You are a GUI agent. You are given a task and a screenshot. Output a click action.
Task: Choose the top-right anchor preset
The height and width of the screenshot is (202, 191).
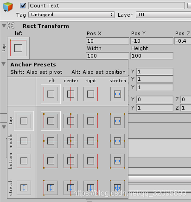click(90, 121)
